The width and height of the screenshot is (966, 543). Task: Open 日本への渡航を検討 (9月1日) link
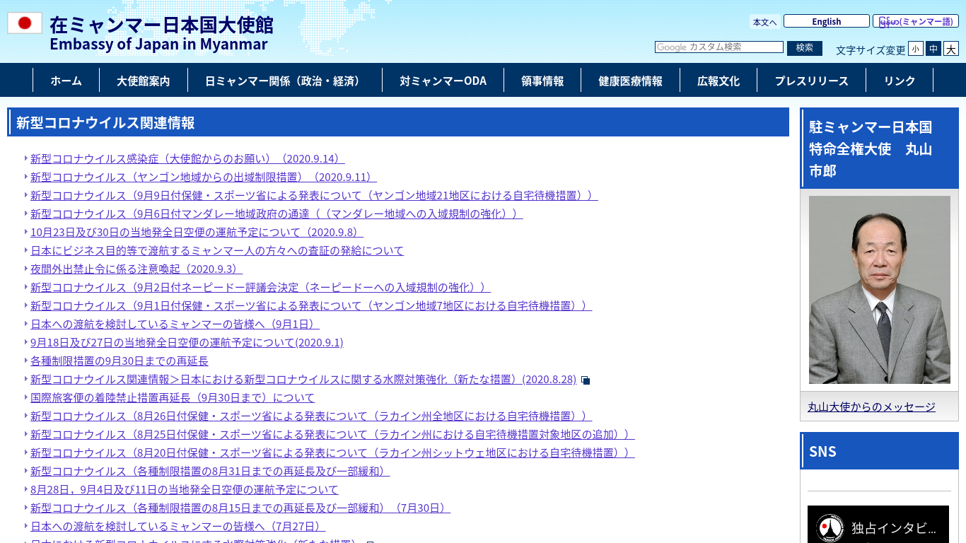tap(175, 324)
